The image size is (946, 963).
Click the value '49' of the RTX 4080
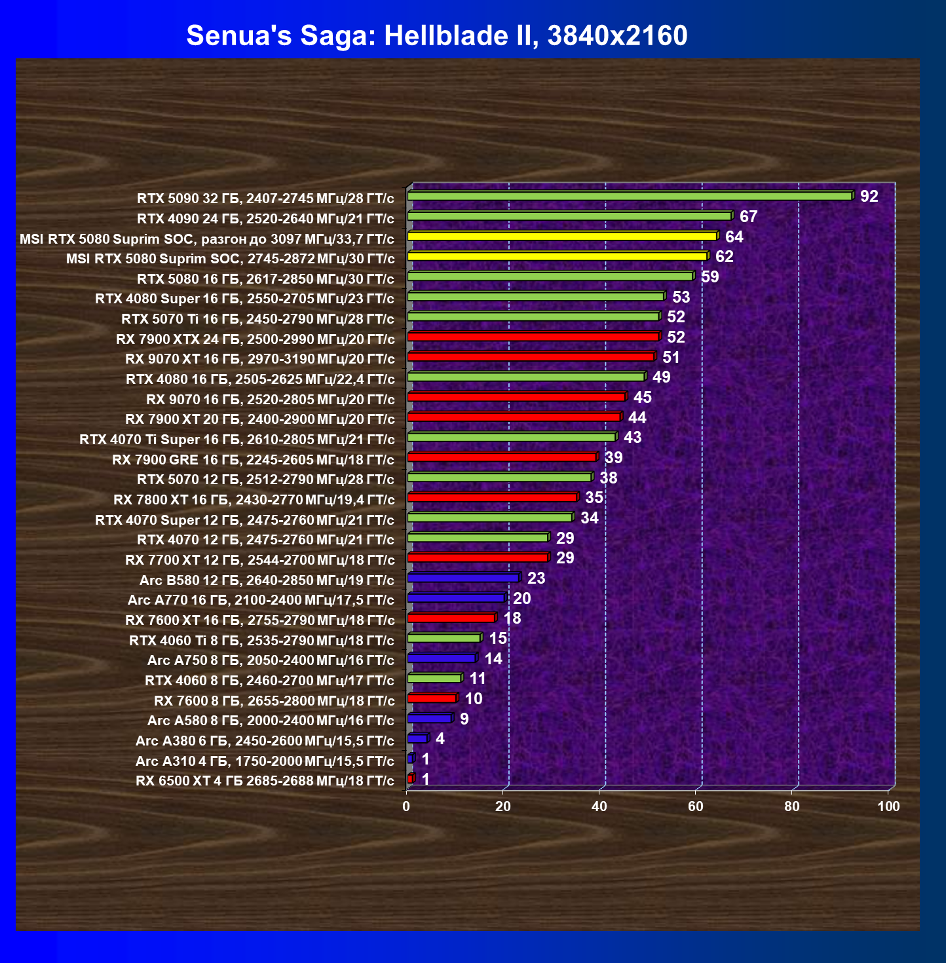pos(661,377)
